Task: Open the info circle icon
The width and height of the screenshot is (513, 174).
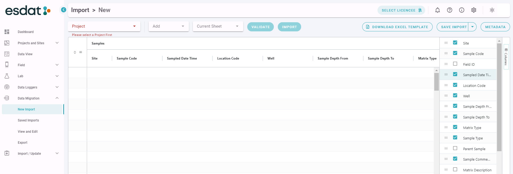Action: tap(462, 10)
